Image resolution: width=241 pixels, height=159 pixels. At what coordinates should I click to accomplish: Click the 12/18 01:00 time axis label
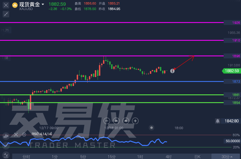[x=114, y=128]
